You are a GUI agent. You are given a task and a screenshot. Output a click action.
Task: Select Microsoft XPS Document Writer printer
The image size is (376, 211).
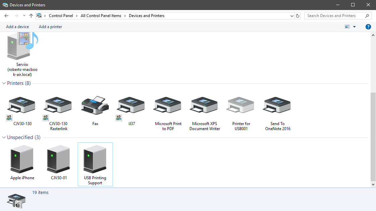click(x=205, y=113)
